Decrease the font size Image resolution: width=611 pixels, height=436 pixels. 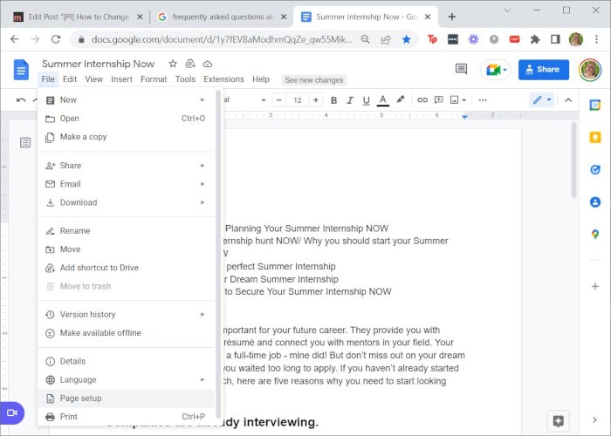278,100
